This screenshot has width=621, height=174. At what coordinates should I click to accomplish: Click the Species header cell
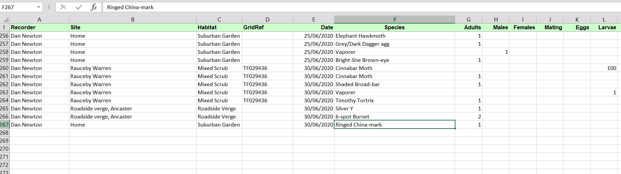(x=395, y=28)
